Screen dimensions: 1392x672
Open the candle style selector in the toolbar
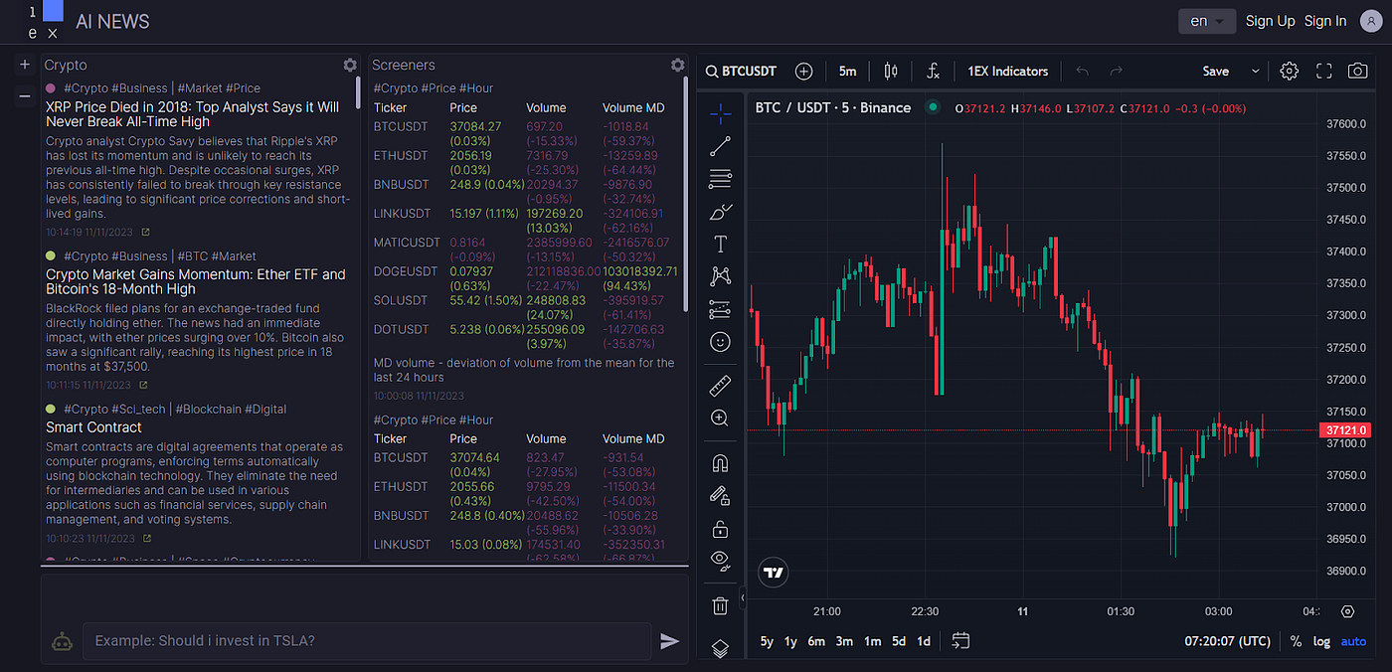(x=890, y=71)
